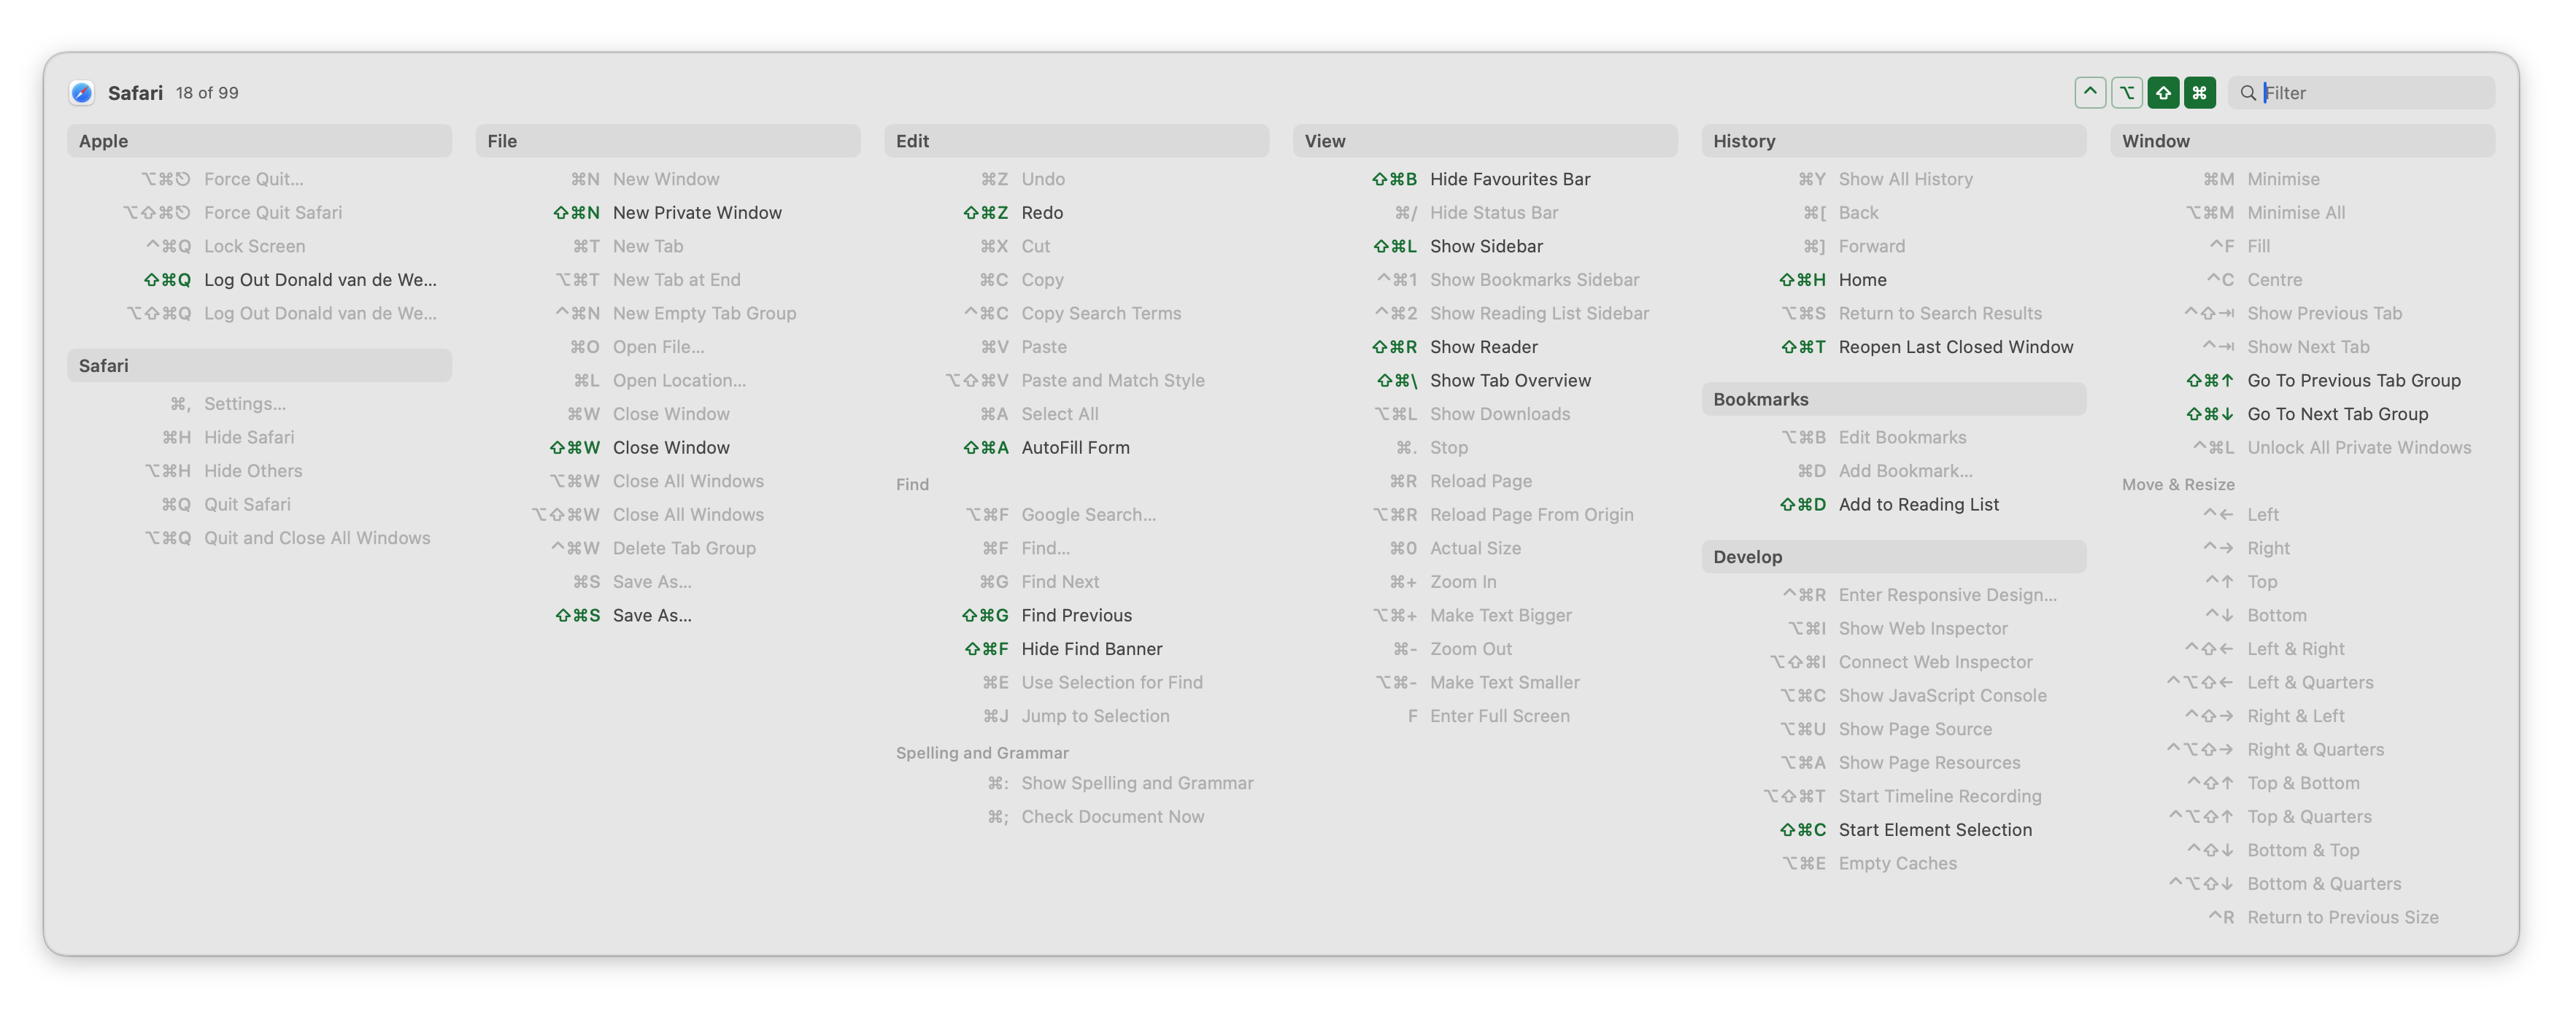Focus the Filter search field

[x=2361, y=93]
